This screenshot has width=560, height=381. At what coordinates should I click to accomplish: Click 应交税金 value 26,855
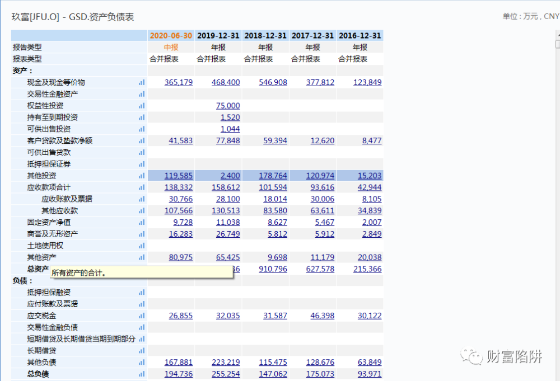[x=181, y=316]
